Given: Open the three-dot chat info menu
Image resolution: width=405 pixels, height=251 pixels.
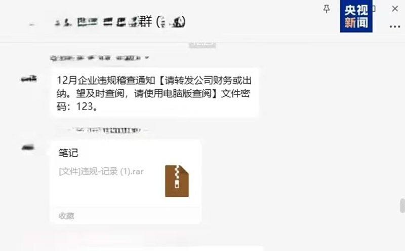Looking at the screenshot, I should (395, 26).
